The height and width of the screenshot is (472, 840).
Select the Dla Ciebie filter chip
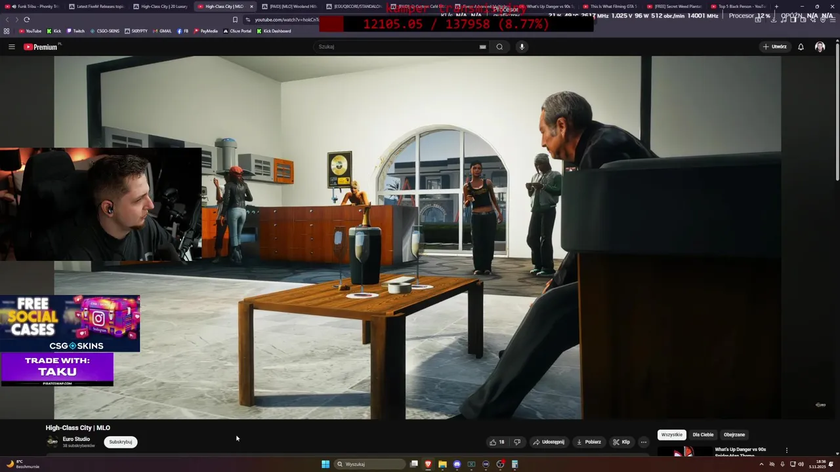tap(703, 435)
